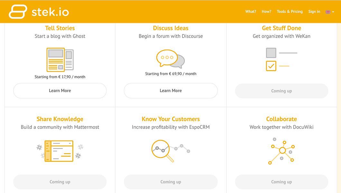The image size is (341, 193).
Task: Click the Share Knowledge heading
Action: pyautogui.click(x=60, y=119)
